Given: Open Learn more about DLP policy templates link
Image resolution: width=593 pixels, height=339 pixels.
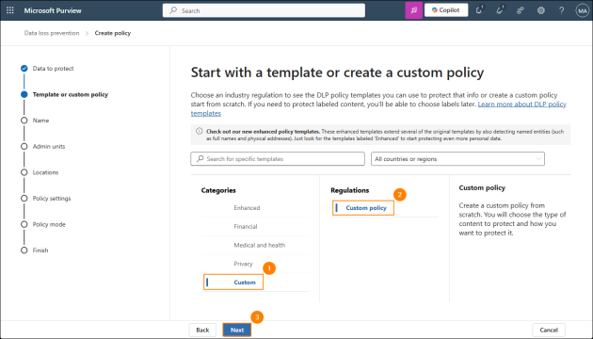Looking at the screenshot, I should (x=521, y=104).
